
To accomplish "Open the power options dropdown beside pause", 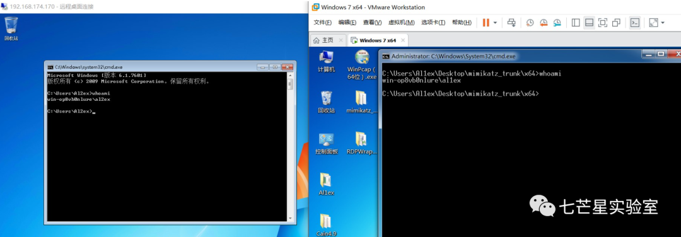I will (x=495, y=23).
